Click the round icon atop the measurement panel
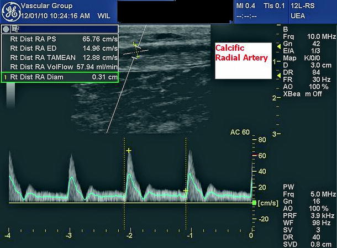 (x=5, y=29)
